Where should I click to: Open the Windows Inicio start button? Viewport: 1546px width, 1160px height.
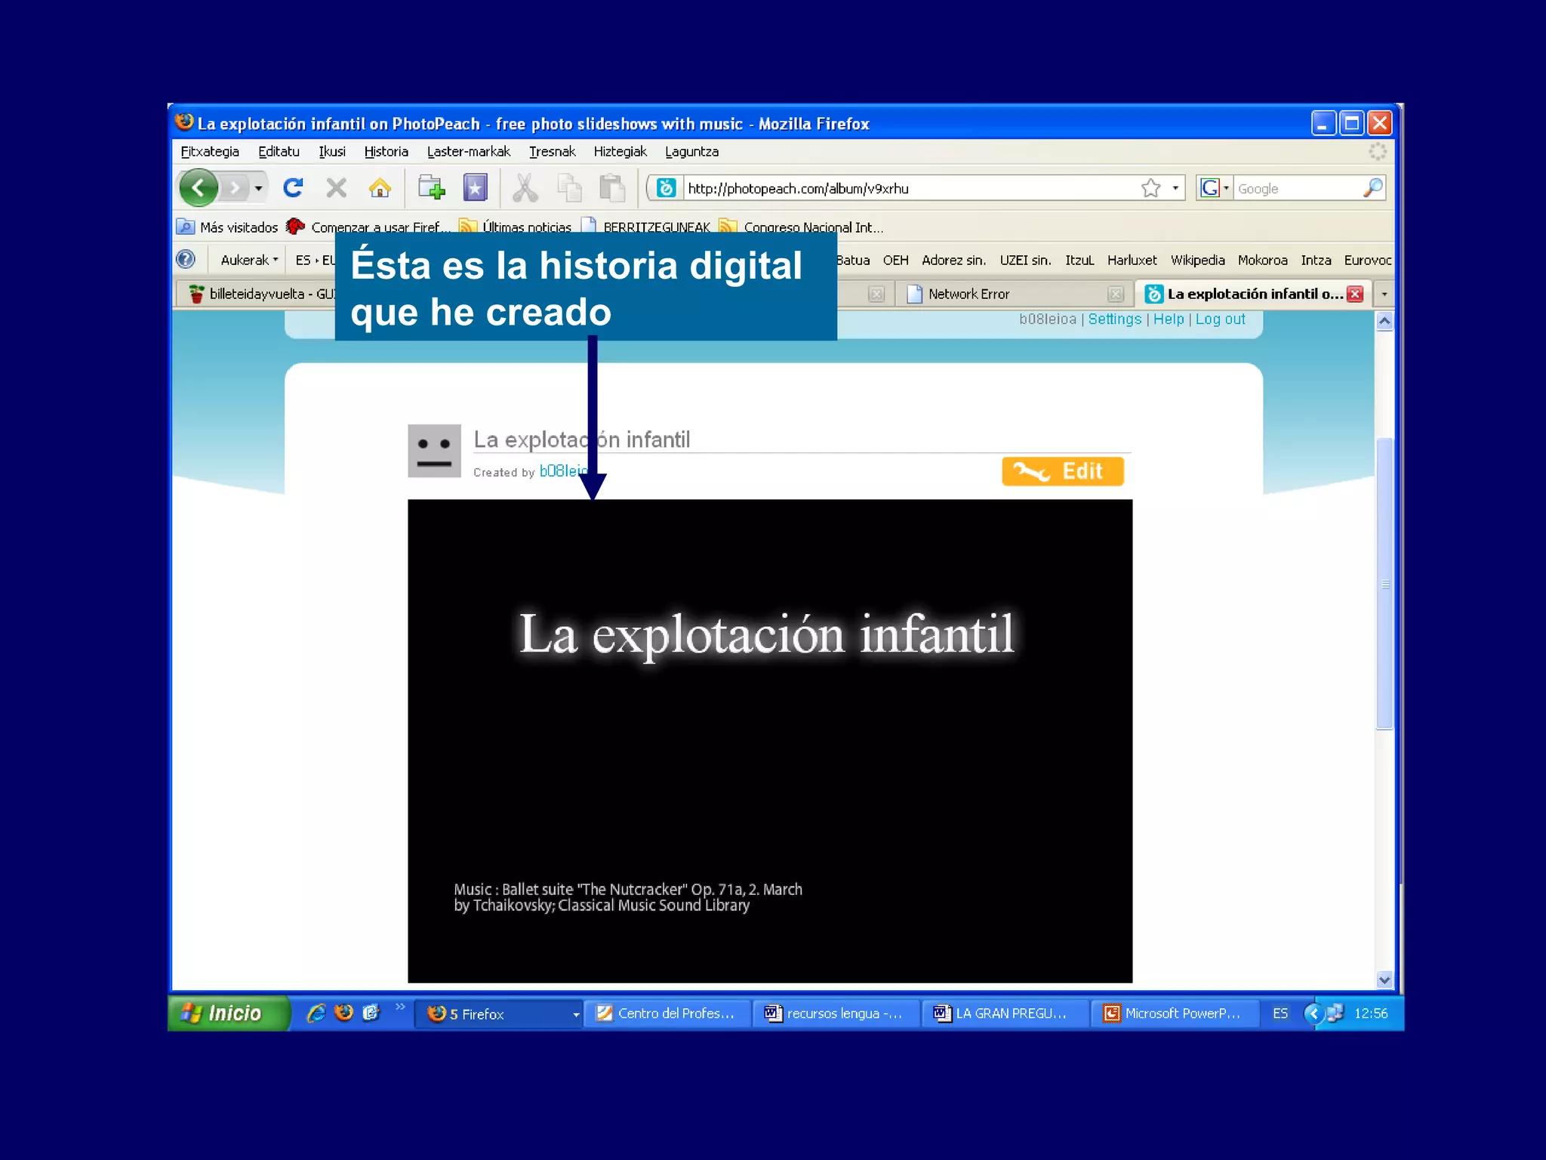(228, 1013)
